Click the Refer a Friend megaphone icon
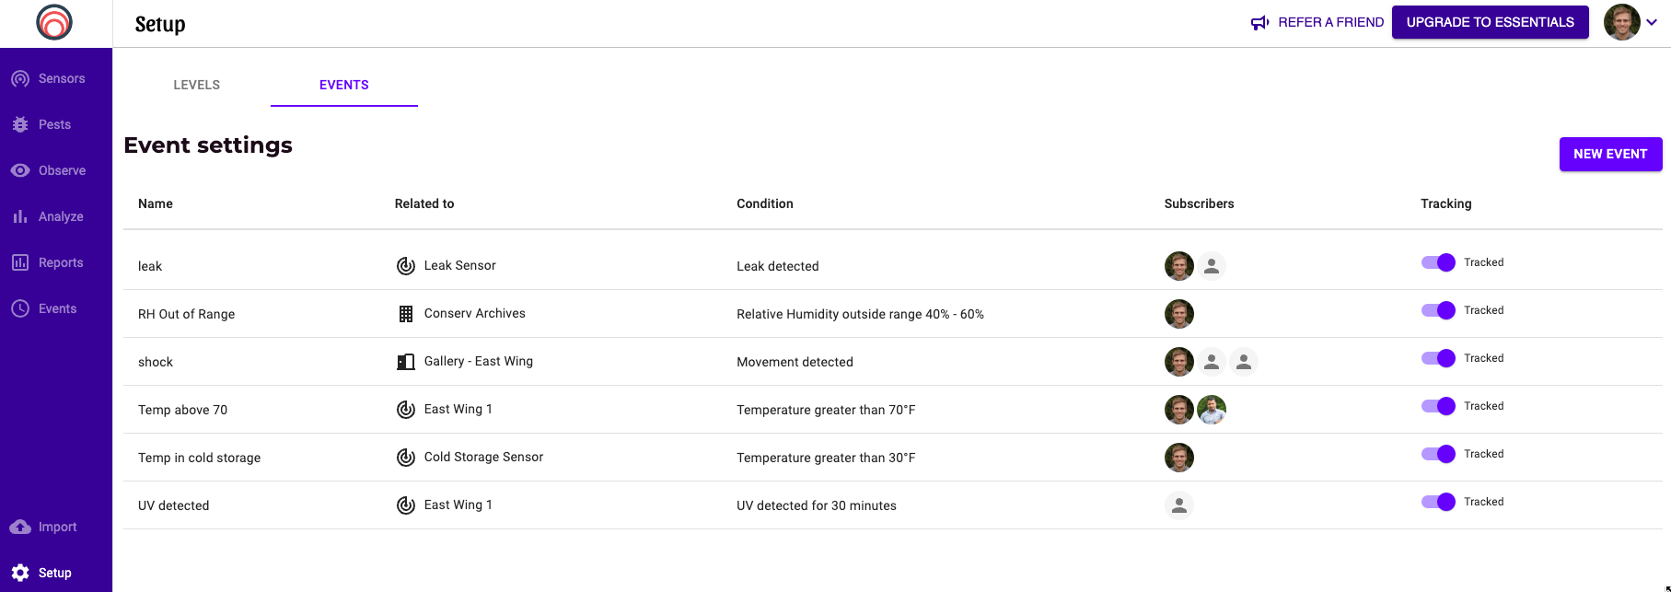This screenshot has height=592, width=1671. [x=1260, y=22]
